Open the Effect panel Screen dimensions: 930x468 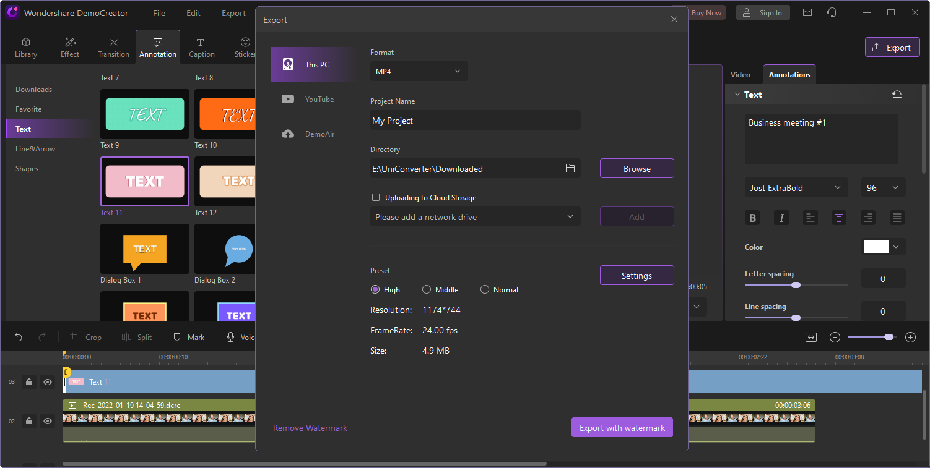coord(70,48)
